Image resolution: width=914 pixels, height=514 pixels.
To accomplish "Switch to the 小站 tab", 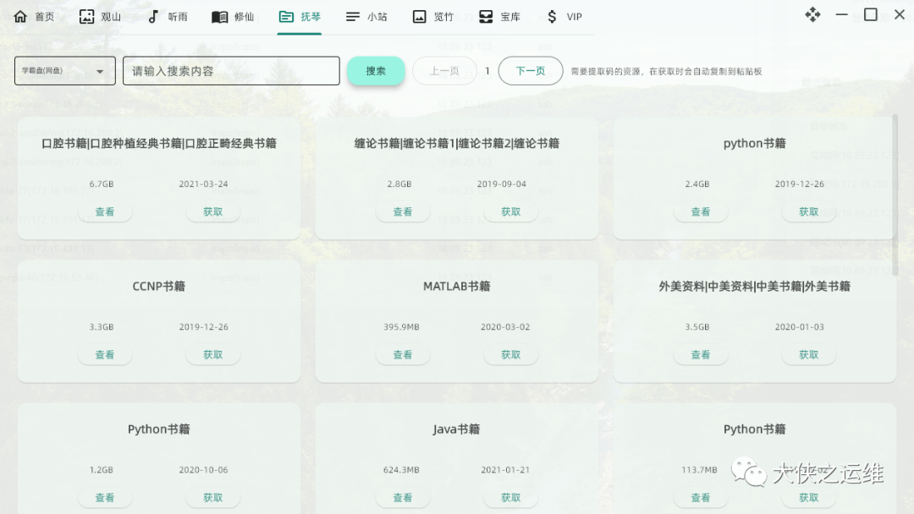I will [366, 17].
